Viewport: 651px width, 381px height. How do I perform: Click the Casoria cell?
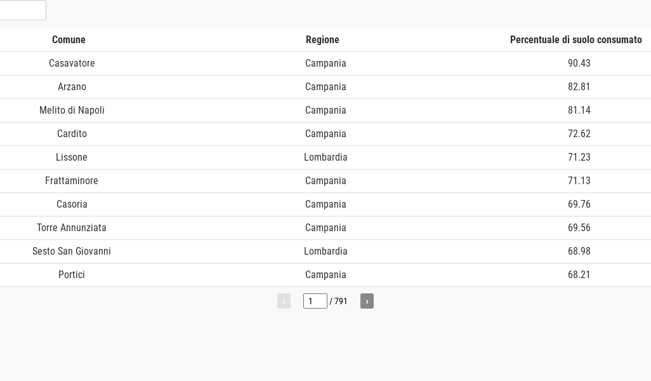point(72,204)
